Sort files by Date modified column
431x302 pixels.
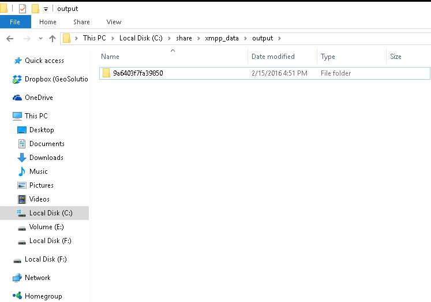(273, 57)
